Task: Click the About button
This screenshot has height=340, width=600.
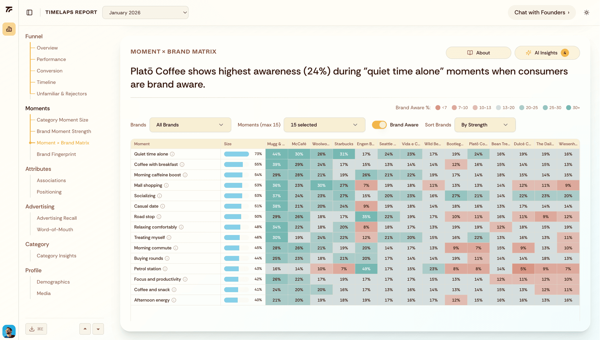Action: tap(478, 53)
